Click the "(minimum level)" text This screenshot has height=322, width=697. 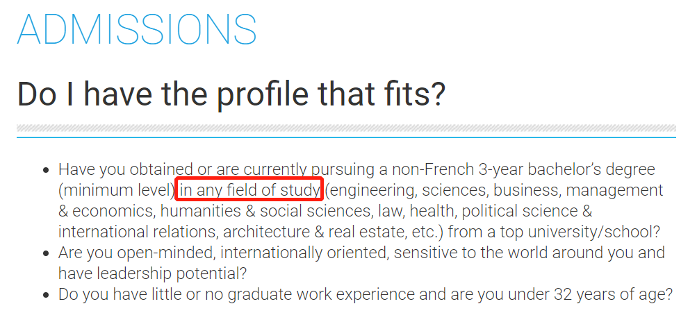coord(116,190)
